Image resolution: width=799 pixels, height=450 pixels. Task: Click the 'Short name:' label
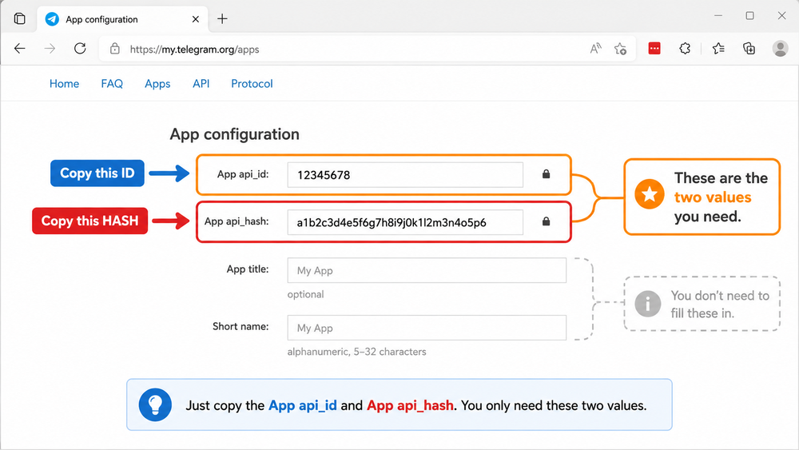(240, 326)
